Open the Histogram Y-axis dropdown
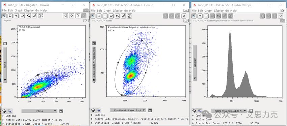 pyautogui.click(x=195, y=63)
